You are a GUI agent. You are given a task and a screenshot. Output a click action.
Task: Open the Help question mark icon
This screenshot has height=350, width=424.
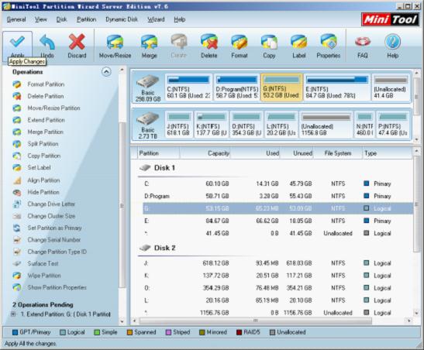(392, 42)
